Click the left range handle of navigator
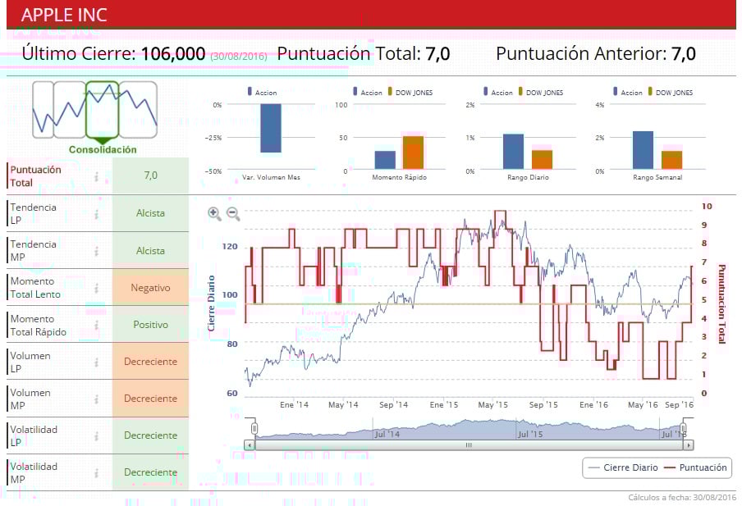The height and width of the screenshot is (506, 742). [x=254, y=429]
